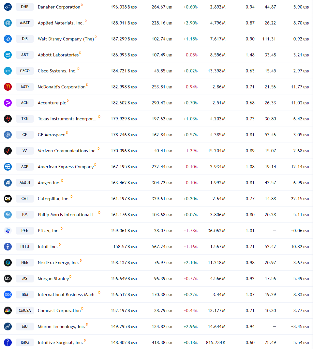The image size is (313, 349).
Task: Open Amgen Inc. company link
Action: 49,183
